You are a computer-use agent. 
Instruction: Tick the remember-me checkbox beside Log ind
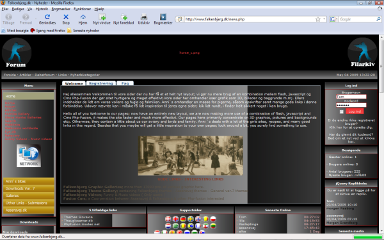pos(341,111)
